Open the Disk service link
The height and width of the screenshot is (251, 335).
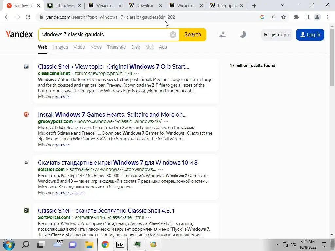pyautogui.click(x=135, y=47)
